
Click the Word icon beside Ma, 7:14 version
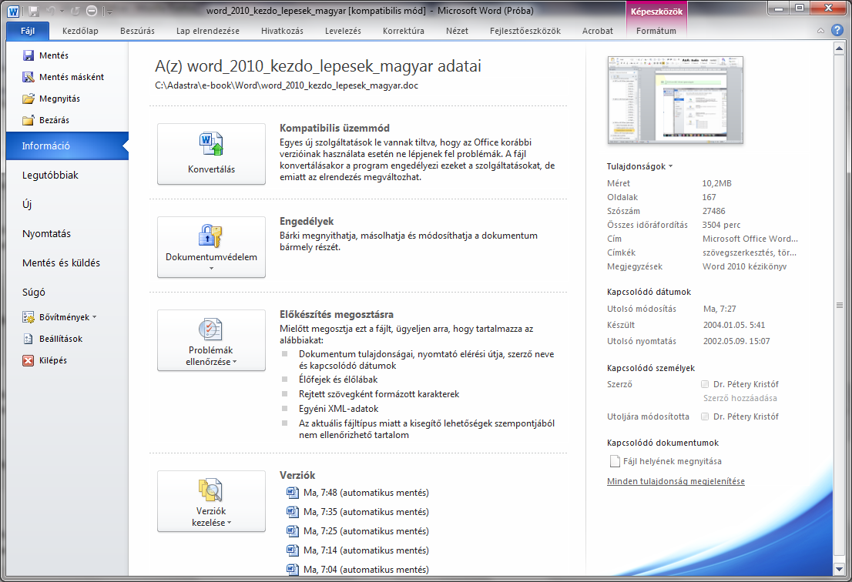coord(292,550)
